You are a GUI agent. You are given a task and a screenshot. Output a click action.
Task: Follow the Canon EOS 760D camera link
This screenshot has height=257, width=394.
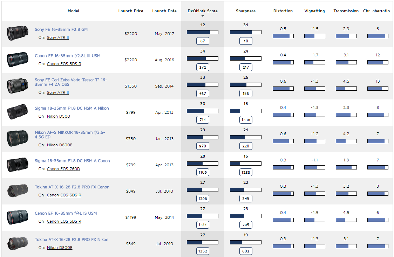pyautogui.click(x=63, y=169)
